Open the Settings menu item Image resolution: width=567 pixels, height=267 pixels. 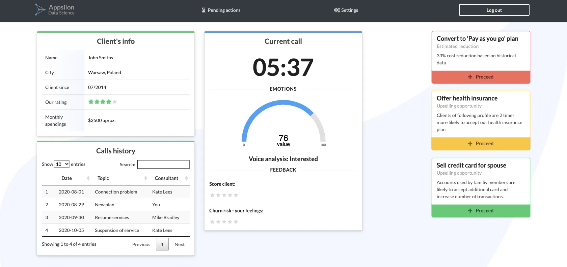(x=346, y=10)
